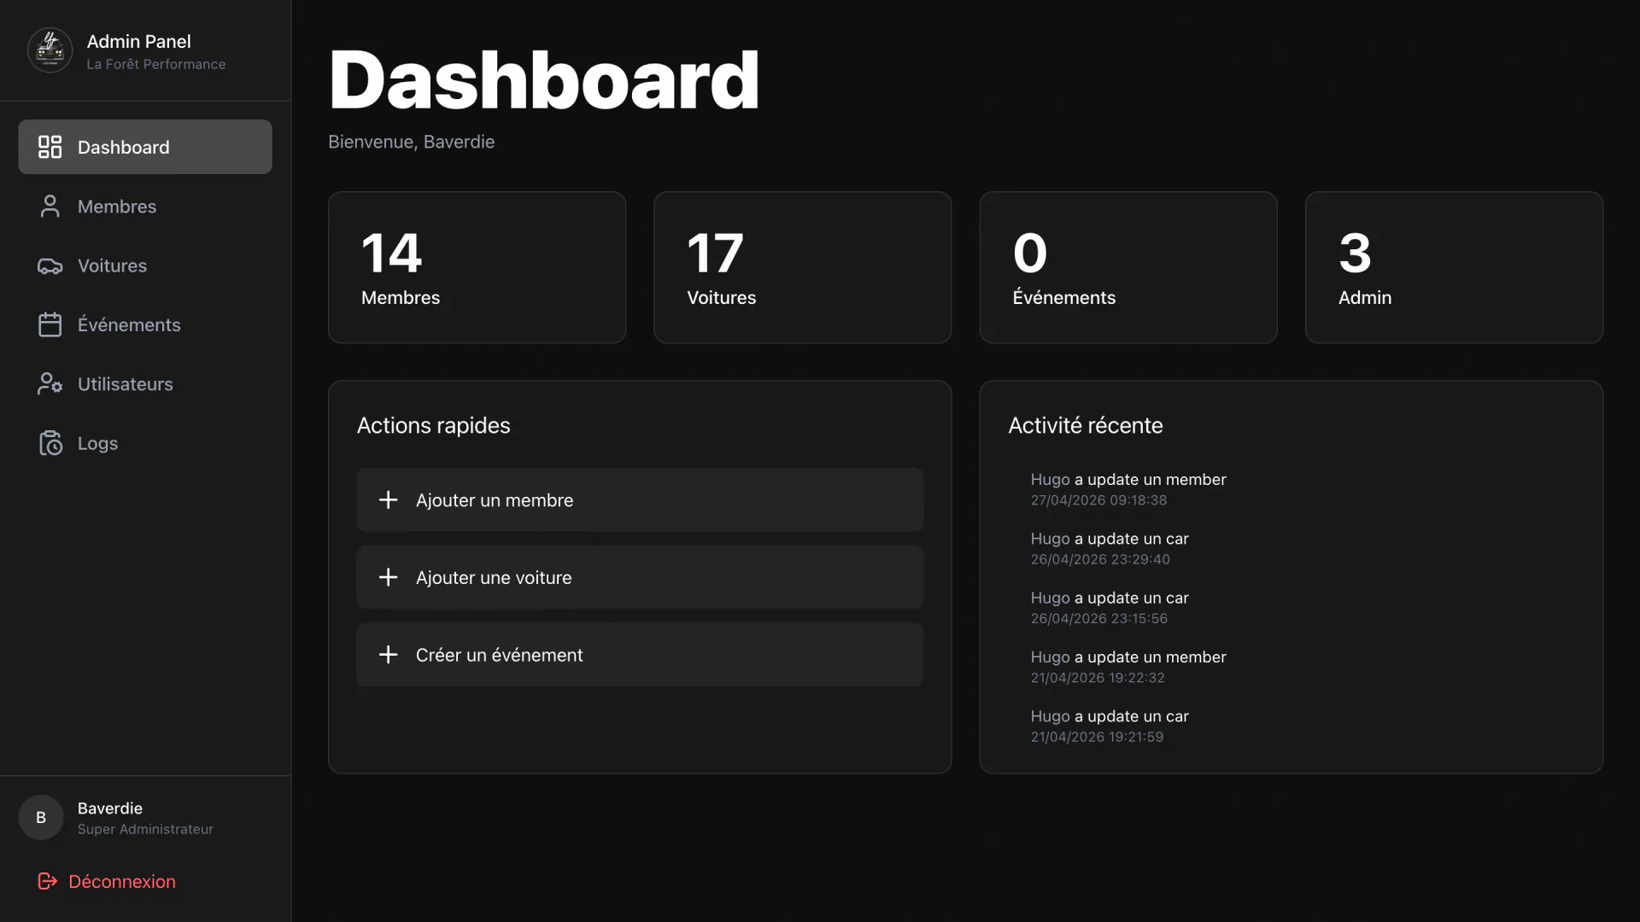This screenshot has height=922, width=1640.
Task: Click the Déconnexion logout arrow icon
Action: (x=48, y=881)
